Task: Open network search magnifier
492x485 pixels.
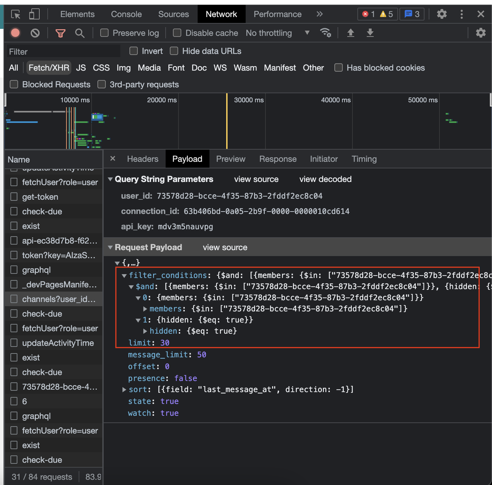Action: tap(80, 33)
